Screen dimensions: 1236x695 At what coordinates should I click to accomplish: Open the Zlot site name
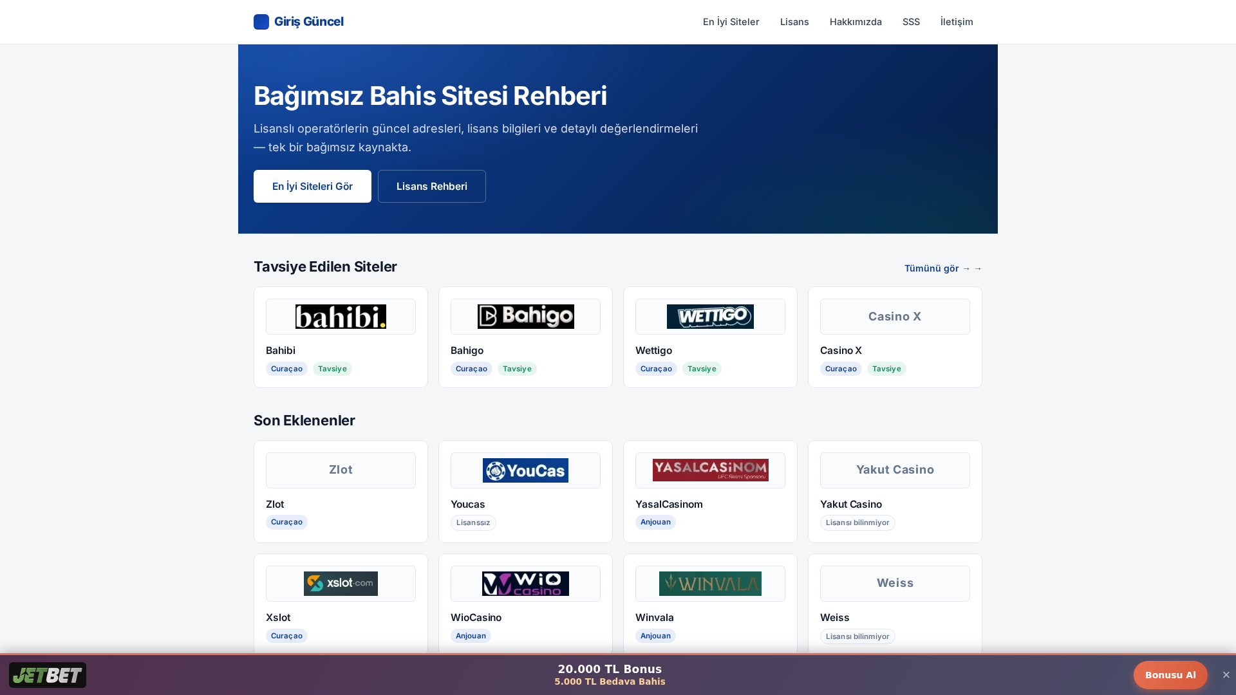(275, 504)
